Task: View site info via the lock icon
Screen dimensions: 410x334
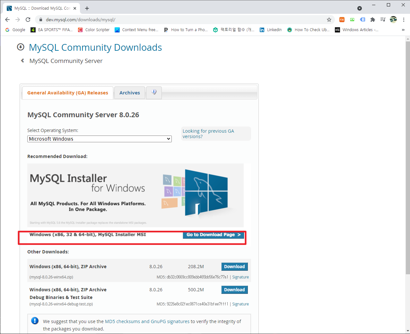Action: [40, 20]
